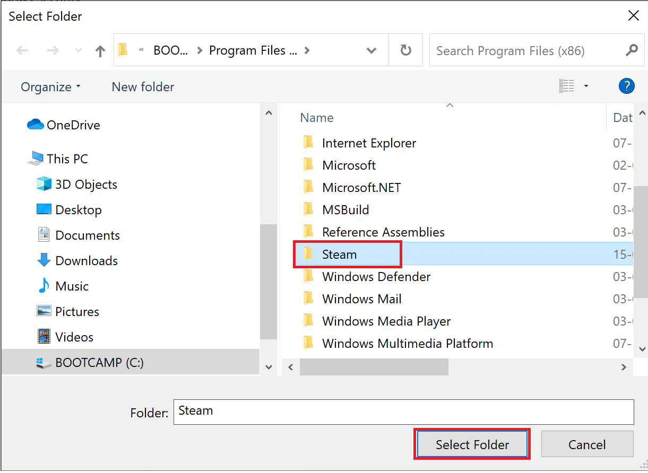Click the Cancel button
Viewport: 648px width, 473px height.
point(587,444)
